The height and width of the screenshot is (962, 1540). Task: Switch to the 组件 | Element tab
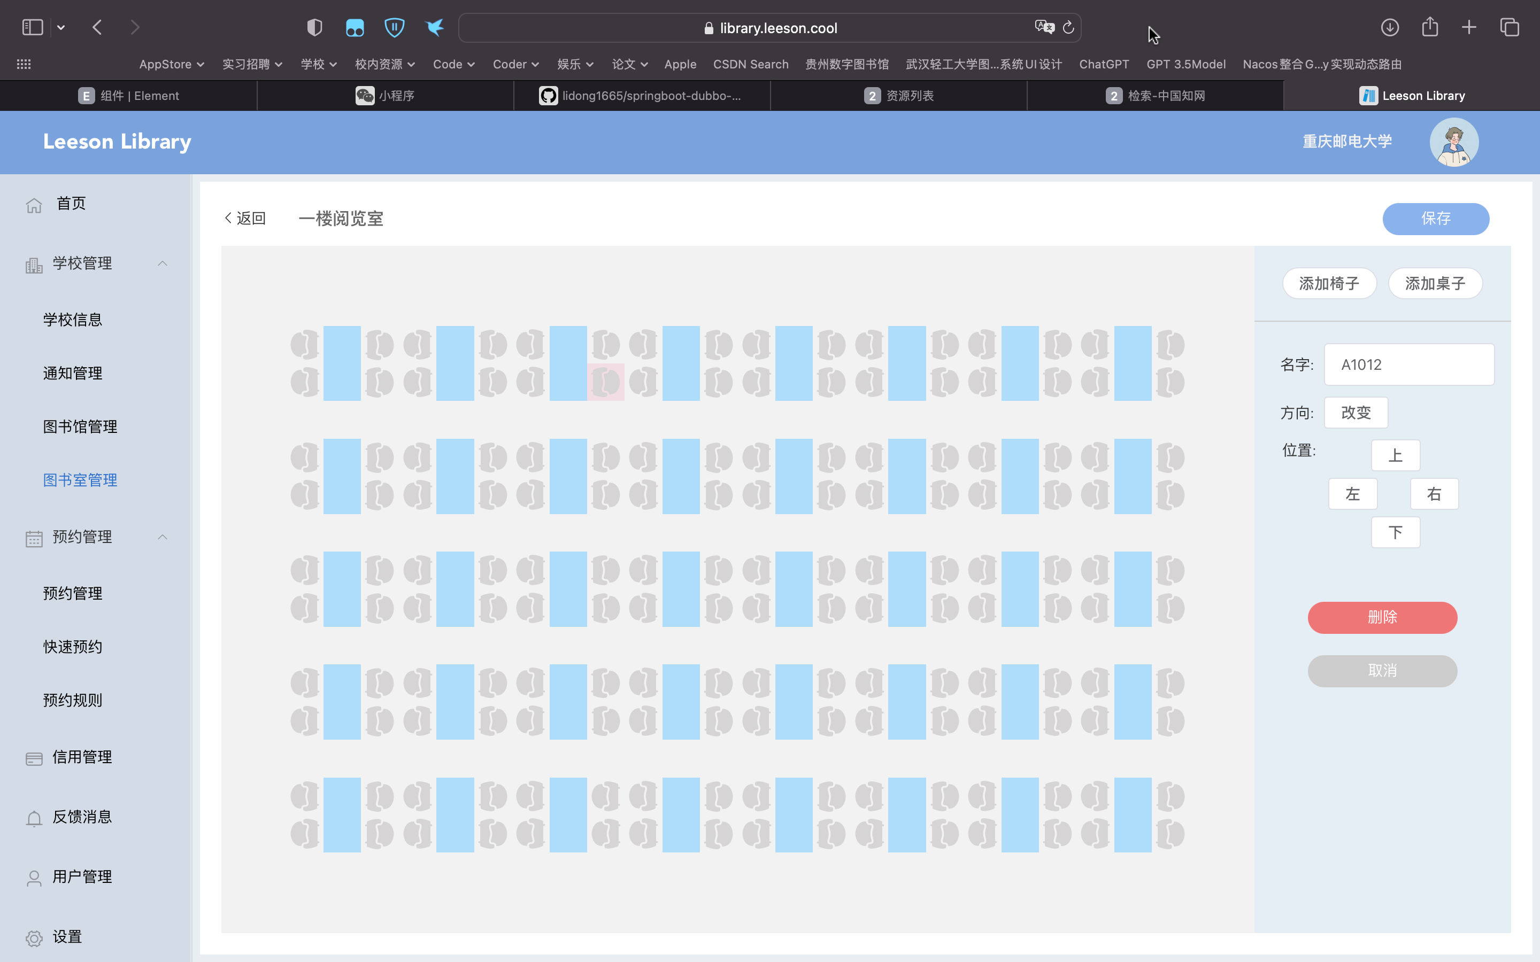(128, 96)
